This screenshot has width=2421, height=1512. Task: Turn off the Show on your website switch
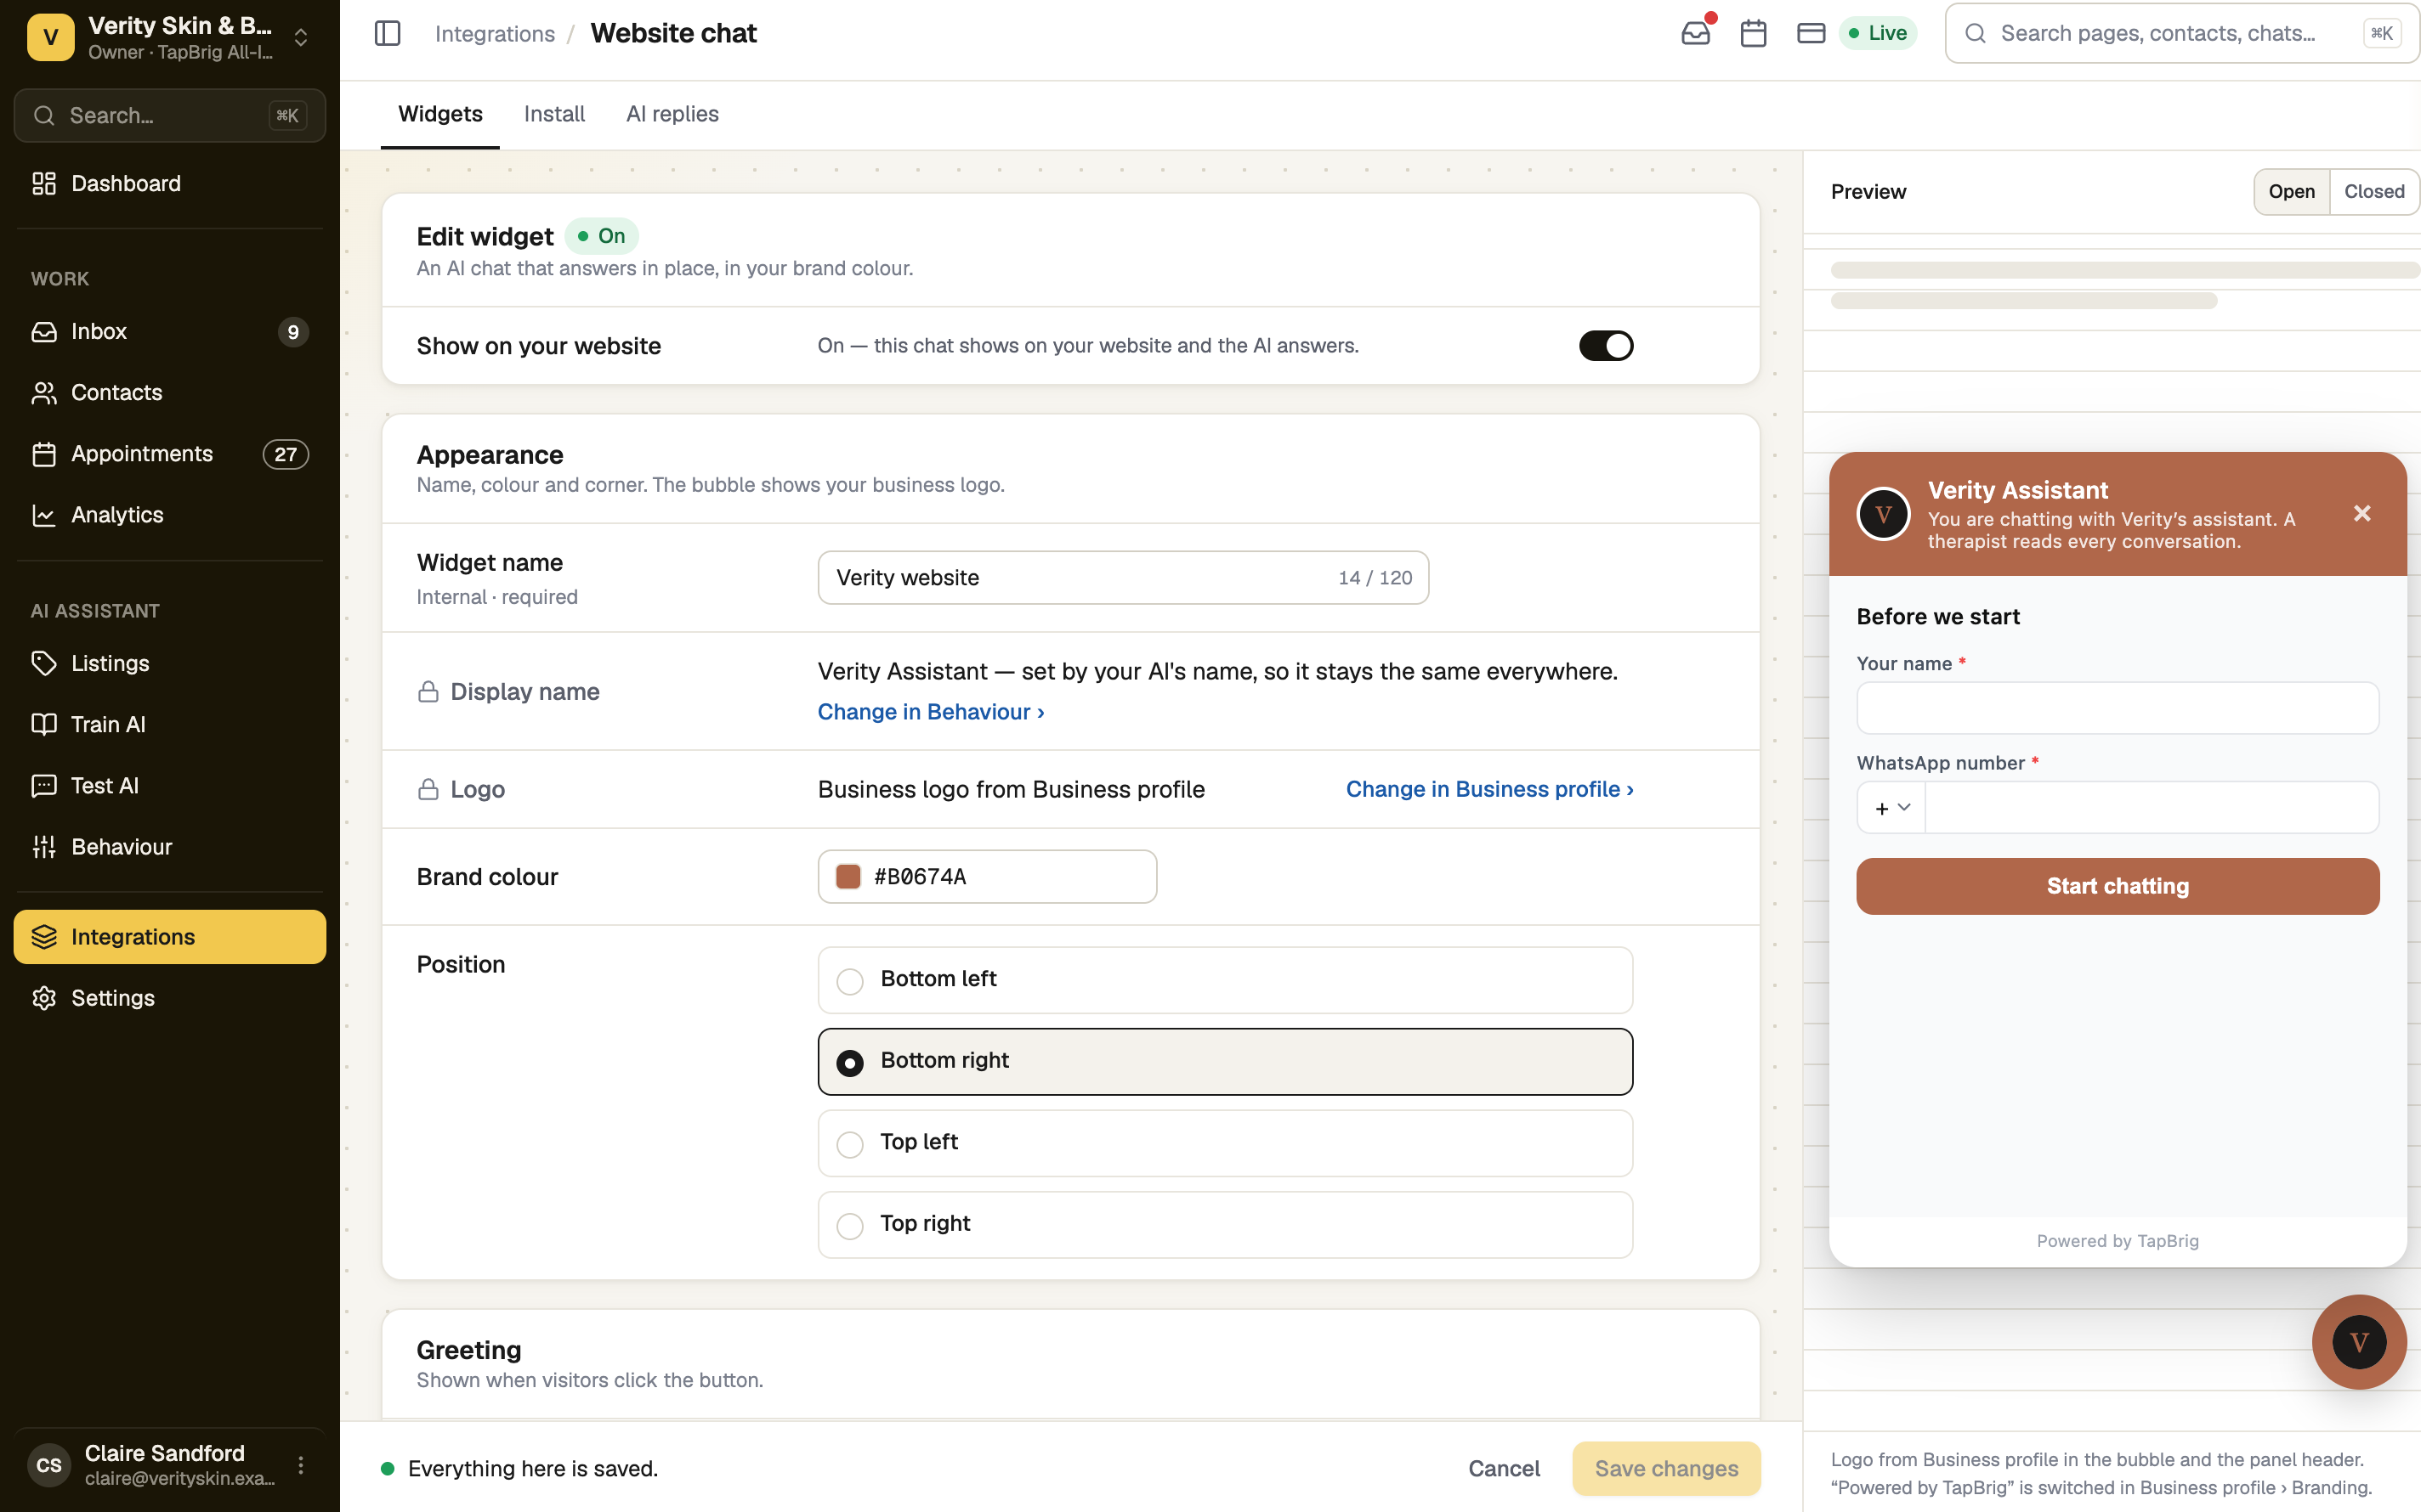[1606, 346]
